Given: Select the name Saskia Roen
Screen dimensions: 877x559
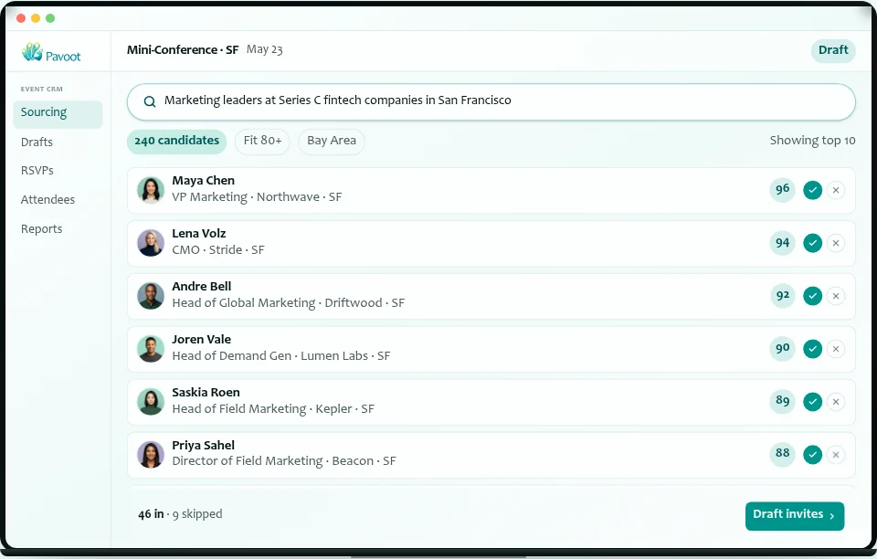Looking at the screenshot, I should (206, 393).
